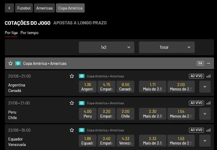The image size is (217, 150).
Task: Select Argentina win odds 1.36
Action: 88,87
